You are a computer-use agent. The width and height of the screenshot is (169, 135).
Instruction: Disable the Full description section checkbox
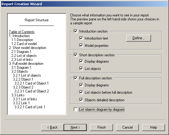(x=76, y=78)
